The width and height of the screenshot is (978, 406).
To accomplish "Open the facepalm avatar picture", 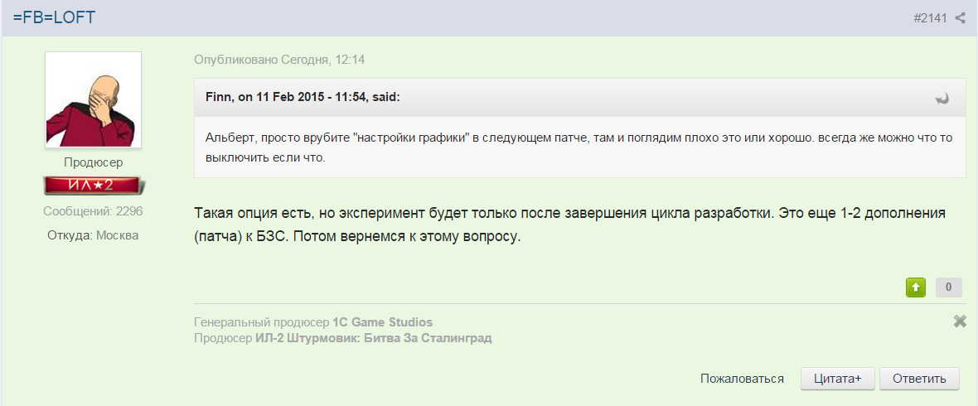I will (94, 99).
